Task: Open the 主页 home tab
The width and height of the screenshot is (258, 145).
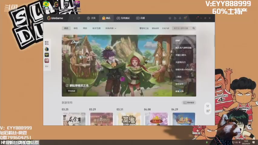Action: point(91,18)
